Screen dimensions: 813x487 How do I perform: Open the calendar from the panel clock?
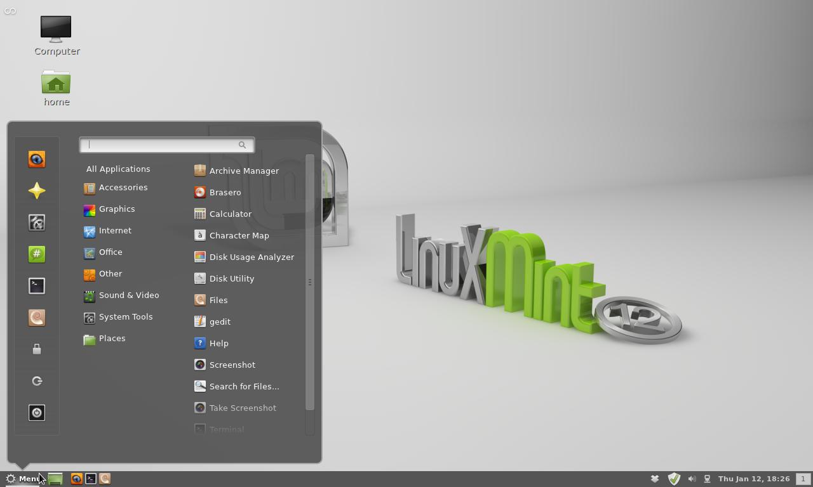pos(754,479)
